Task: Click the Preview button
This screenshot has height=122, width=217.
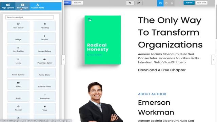Action: [78, 3]
